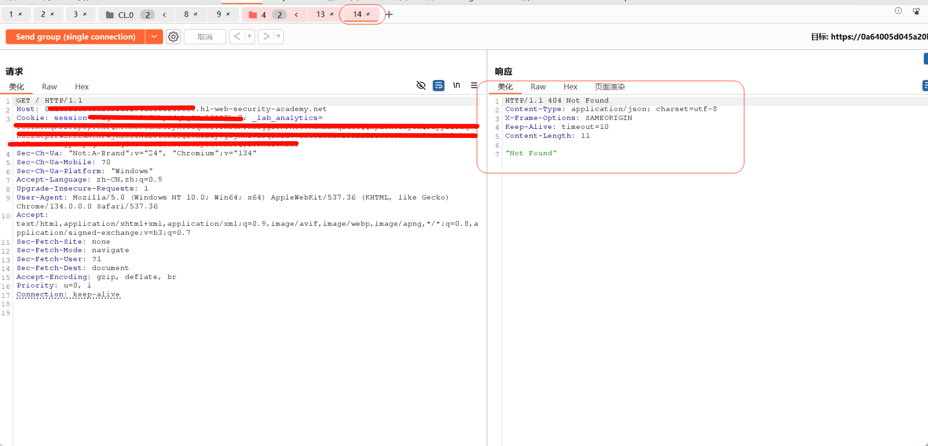
Task: Open the back history dropdown arrow
Action: tap(249, 37)
